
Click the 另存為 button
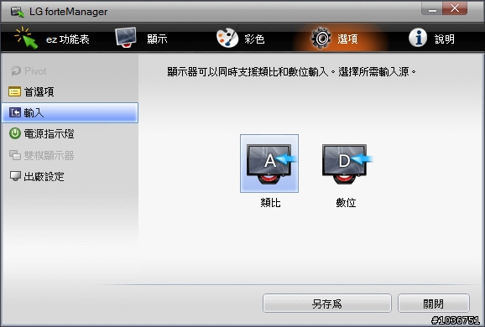(327, 304)
